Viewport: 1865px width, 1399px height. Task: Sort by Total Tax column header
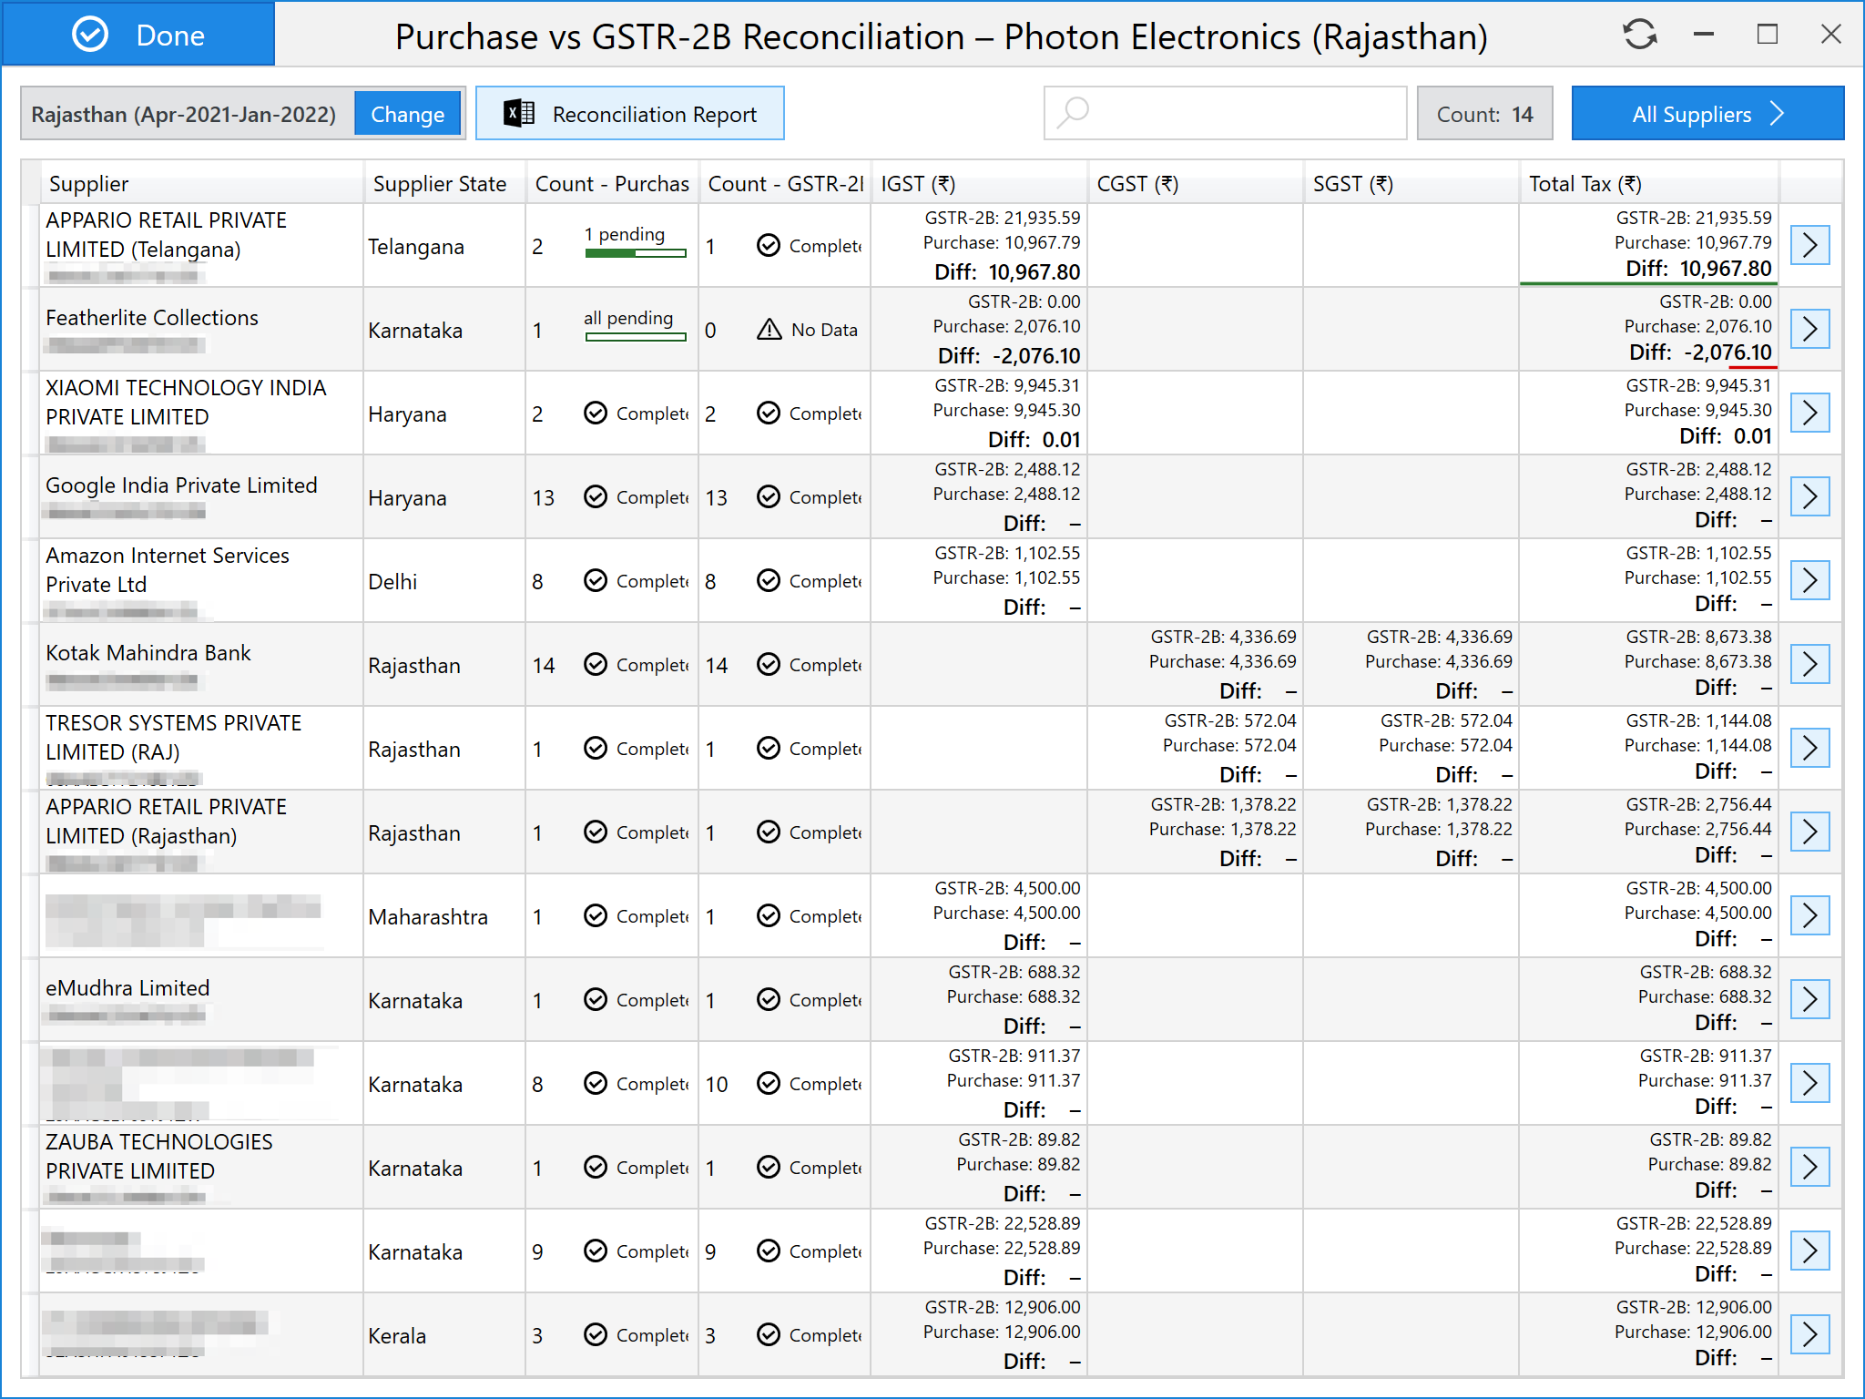pyautogui.click(x=1585, y=183)
